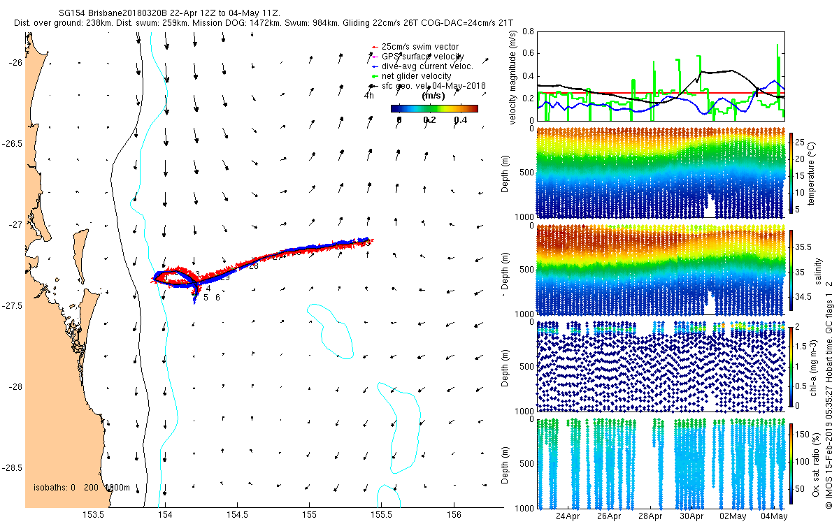Click the blue glider track loop near 154

[x=175, y=281]
